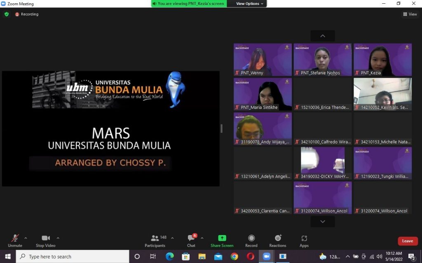
Task: Select the 34210100_Calfredo participant tile
Action: pyautogui.click(x=323, y=129)
